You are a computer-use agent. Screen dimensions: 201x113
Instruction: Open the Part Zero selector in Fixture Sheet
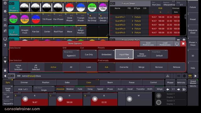click(156, 3)
